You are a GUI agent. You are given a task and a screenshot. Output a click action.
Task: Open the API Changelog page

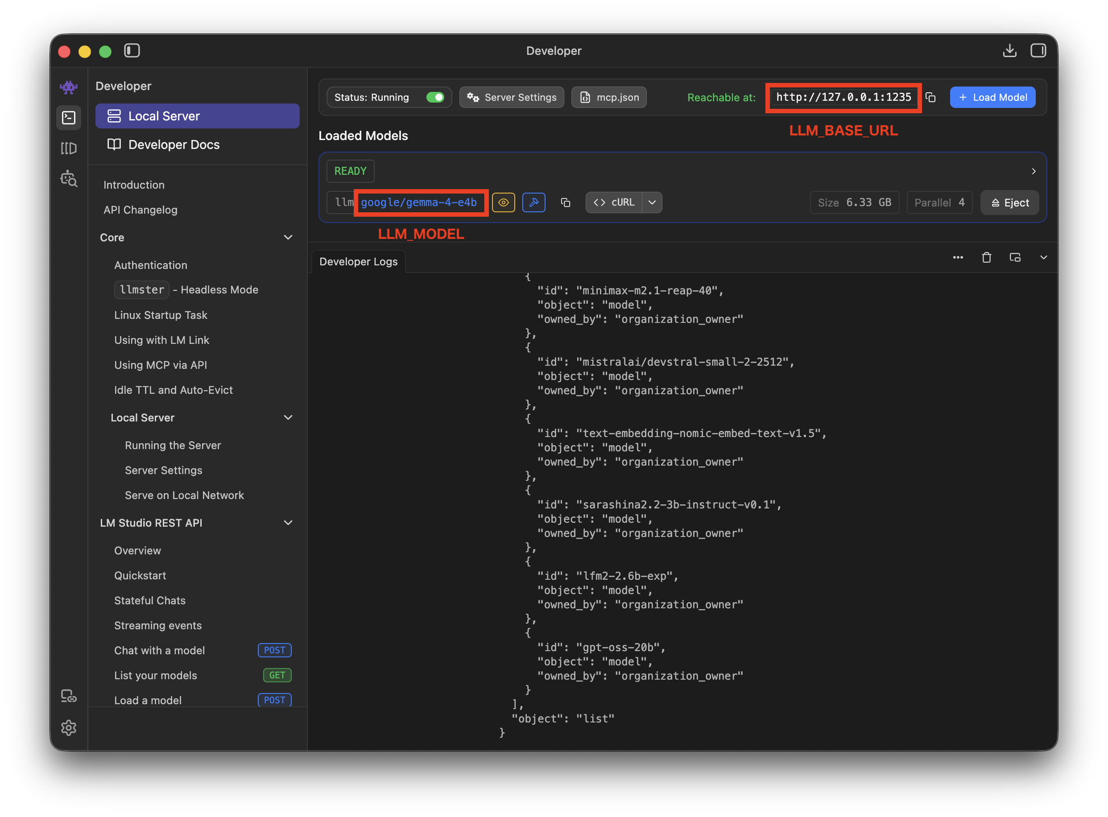click(x=141, y=210)
